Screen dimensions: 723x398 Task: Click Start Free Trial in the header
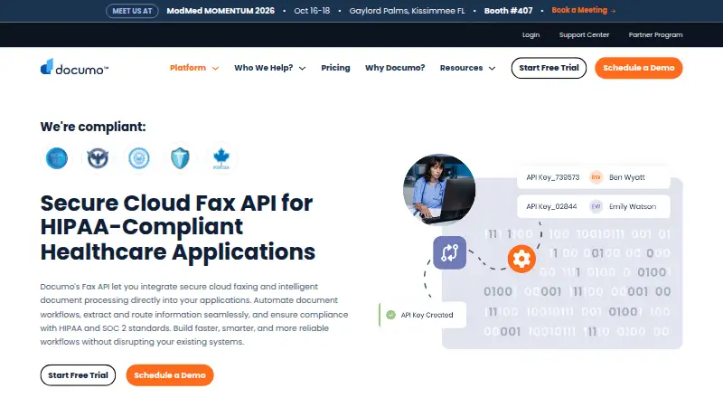pos(549,68)
